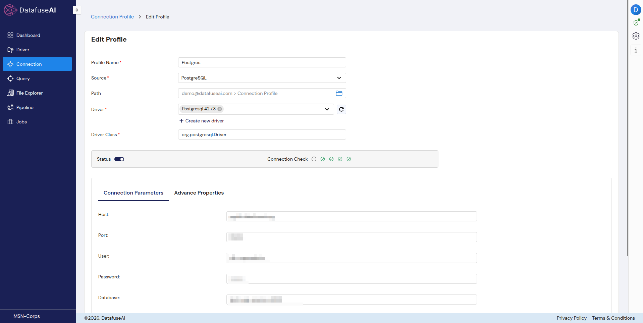Click the page vertical scrollbar
Image resolution: width=643 pixels, height=323 pixels.
[x=627, y=127]
